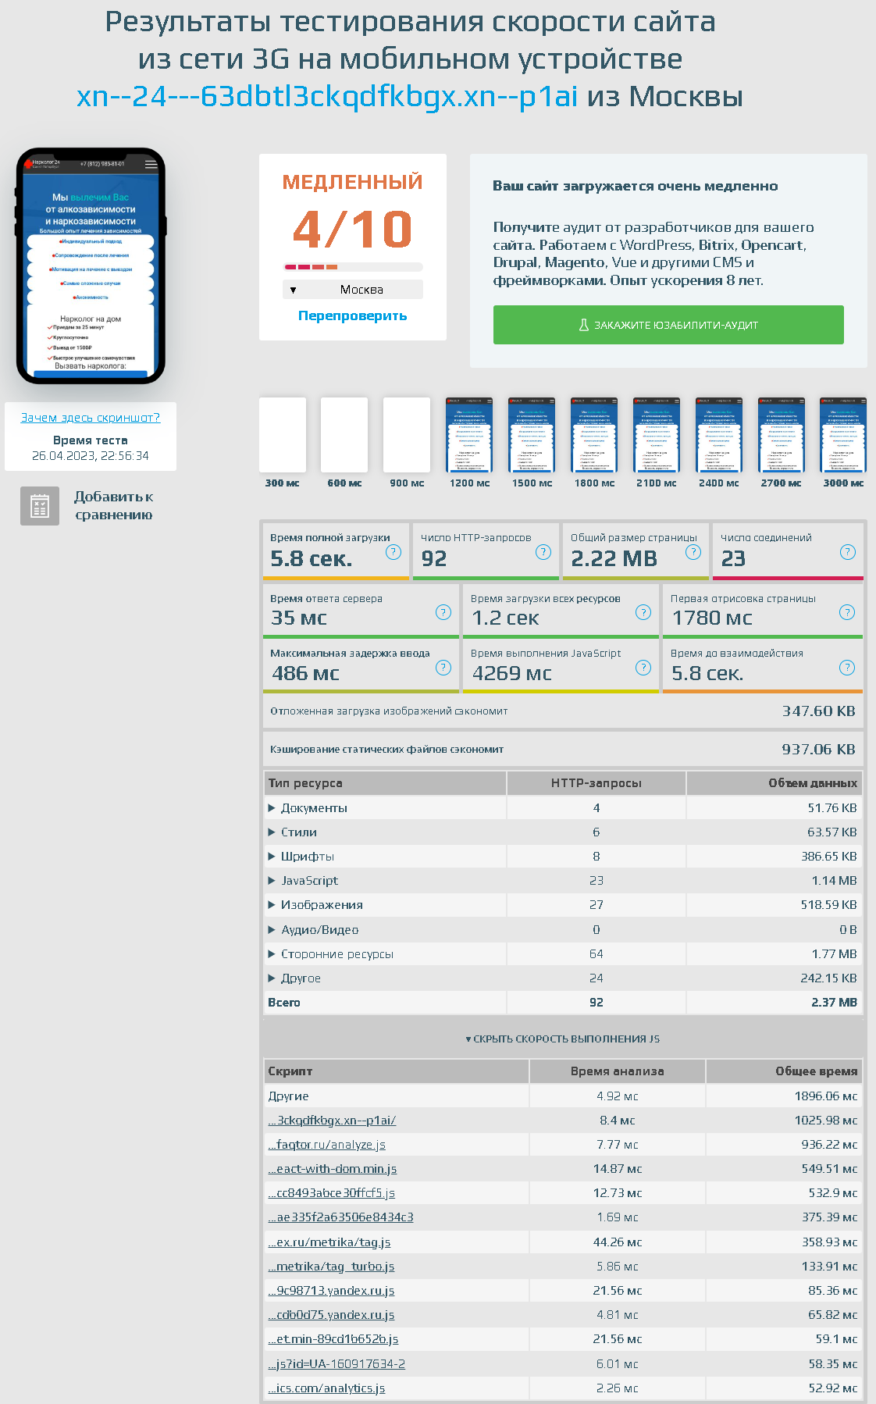Click Добавить к сравнению
876x1404 pixels.
114,506
